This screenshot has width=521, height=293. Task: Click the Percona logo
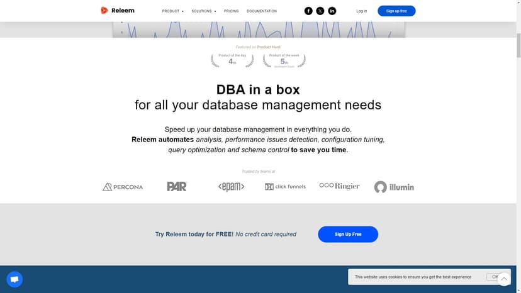(x=123, y=187)
